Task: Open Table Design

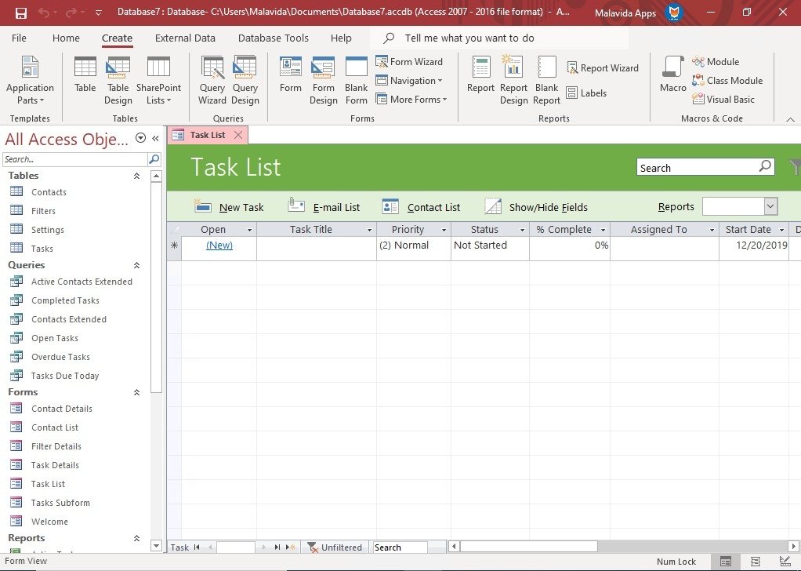Action: point(118,79)
